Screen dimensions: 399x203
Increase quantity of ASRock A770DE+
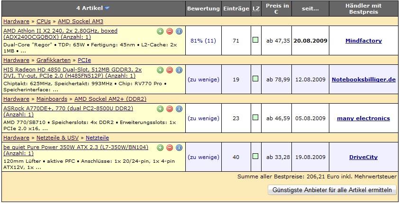tap(160, 109)
